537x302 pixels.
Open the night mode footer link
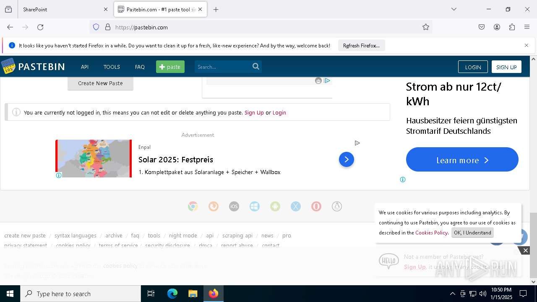coord(183,236)
